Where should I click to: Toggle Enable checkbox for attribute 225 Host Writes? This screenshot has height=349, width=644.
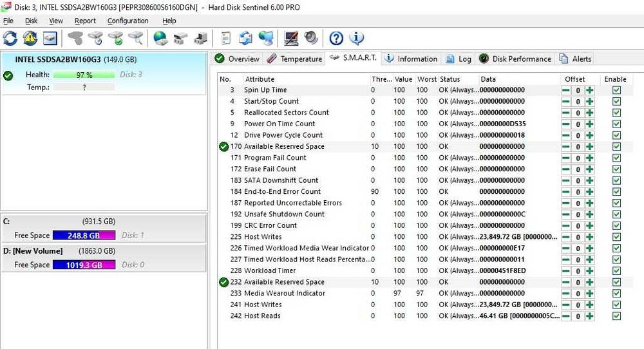(x=616, y=237)
